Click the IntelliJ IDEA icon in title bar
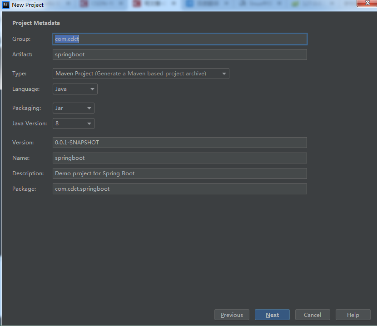Image resolution: width=377 pixels, height=326 pixels. pyautogui.click(x=5, y=5)
